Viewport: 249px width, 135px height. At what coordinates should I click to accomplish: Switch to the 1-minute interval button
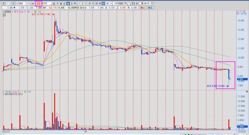click(x=79, y=3)
